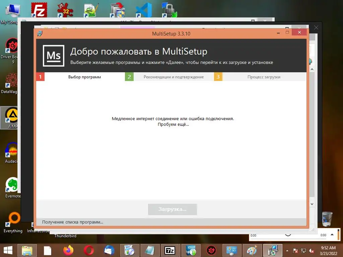Minimize the MultiSetup window
343x257 pixels.
coord(278,33)
